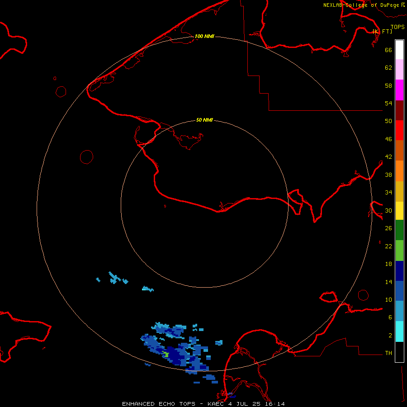
Task: Click the '26' legend value
Action: pos(388,228)
